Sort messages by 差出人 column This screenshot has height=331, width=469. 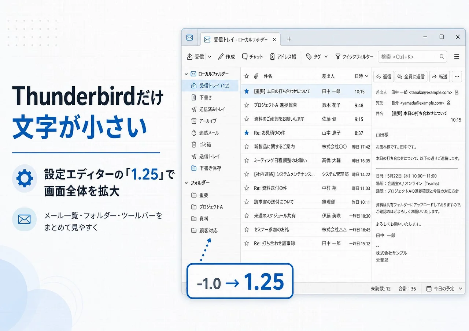point(328,76)
